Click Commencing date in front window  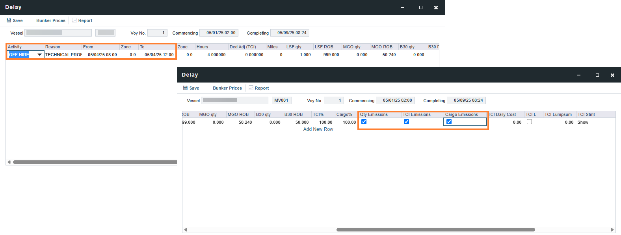(395, 101)
